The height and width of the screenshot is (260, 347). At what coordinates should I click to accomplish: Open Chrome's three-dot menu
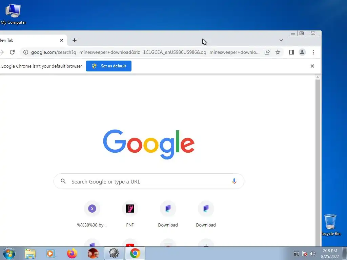pos(313,52)
